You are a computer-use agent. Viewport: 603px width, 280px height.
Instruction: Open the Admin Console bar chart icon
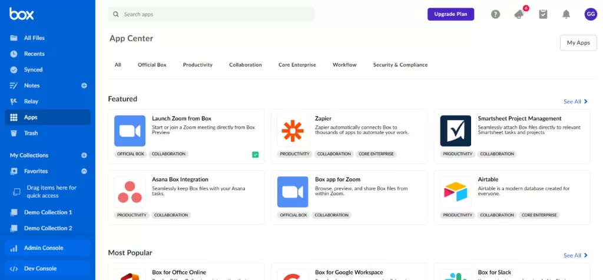tap(14, 248)
